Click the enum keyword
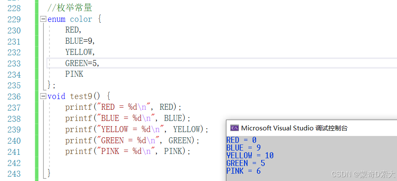397x181 pixels. click(56, 19)
